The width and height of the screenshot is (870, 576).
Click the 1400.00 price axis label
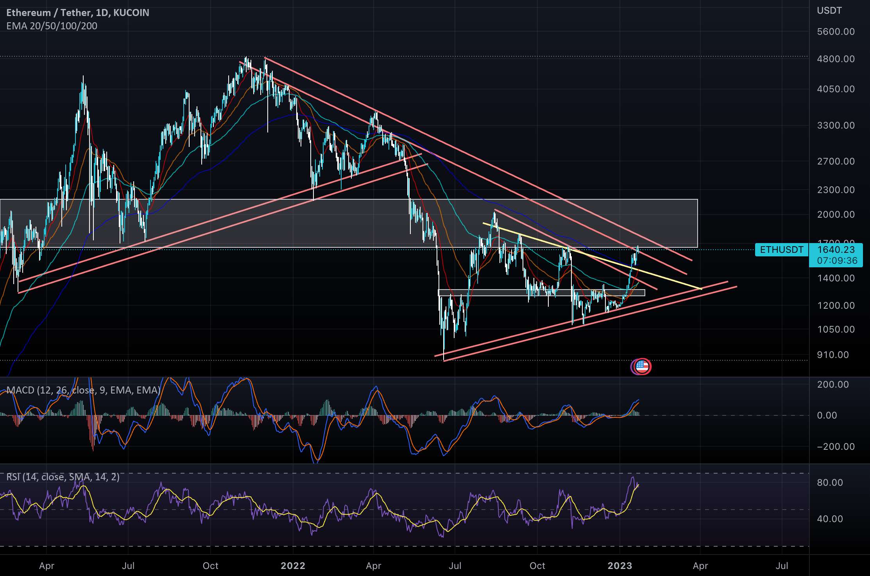pyautogui.click(x=836, y=278)
